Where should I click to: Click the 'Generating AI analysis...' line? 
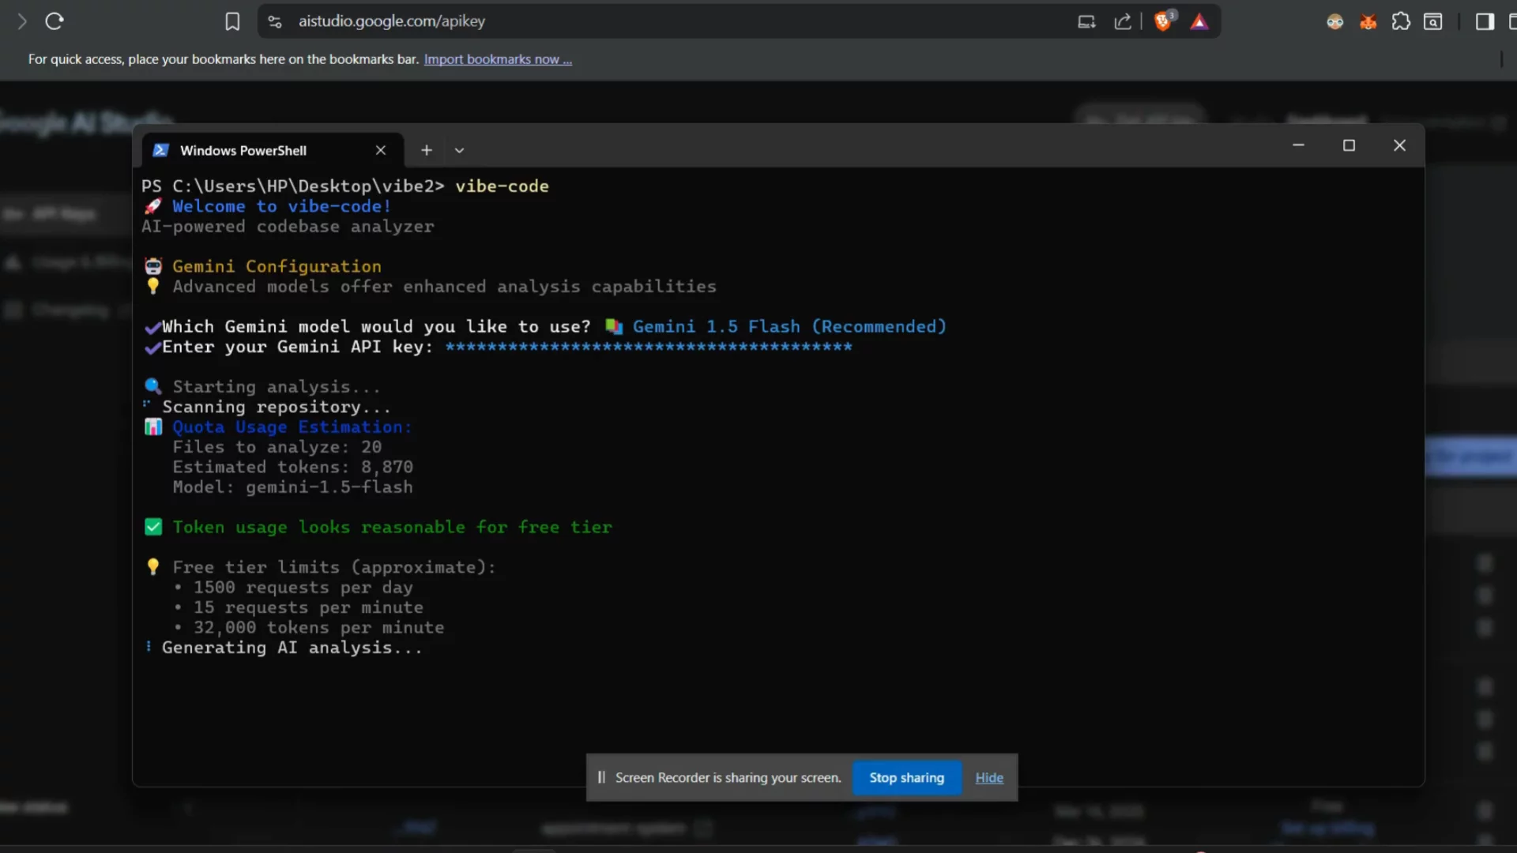[292, 648]
